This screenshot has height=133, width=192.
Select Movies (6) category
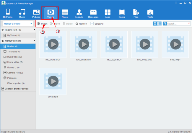[x=18, y=46]
